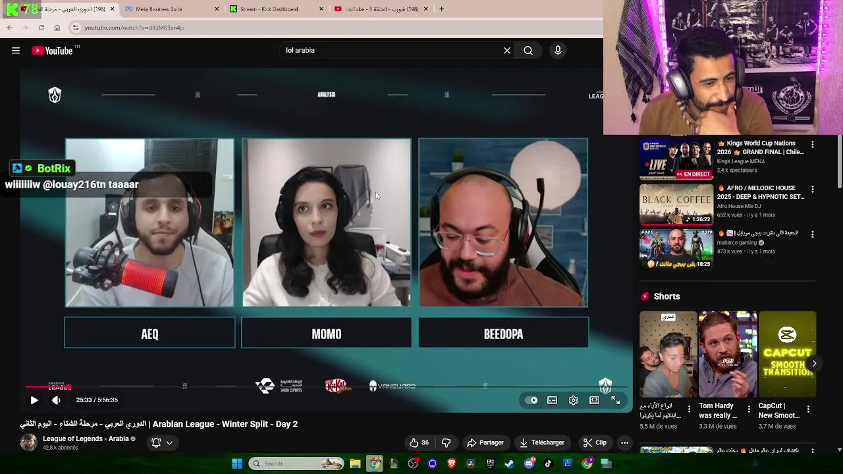Switch to theater mode

tap(595, 400)
